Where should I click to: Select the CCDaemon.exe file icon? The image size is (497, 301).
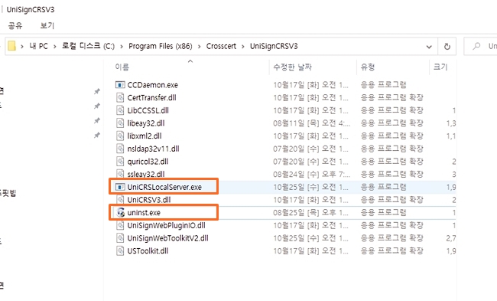[120, 85]
